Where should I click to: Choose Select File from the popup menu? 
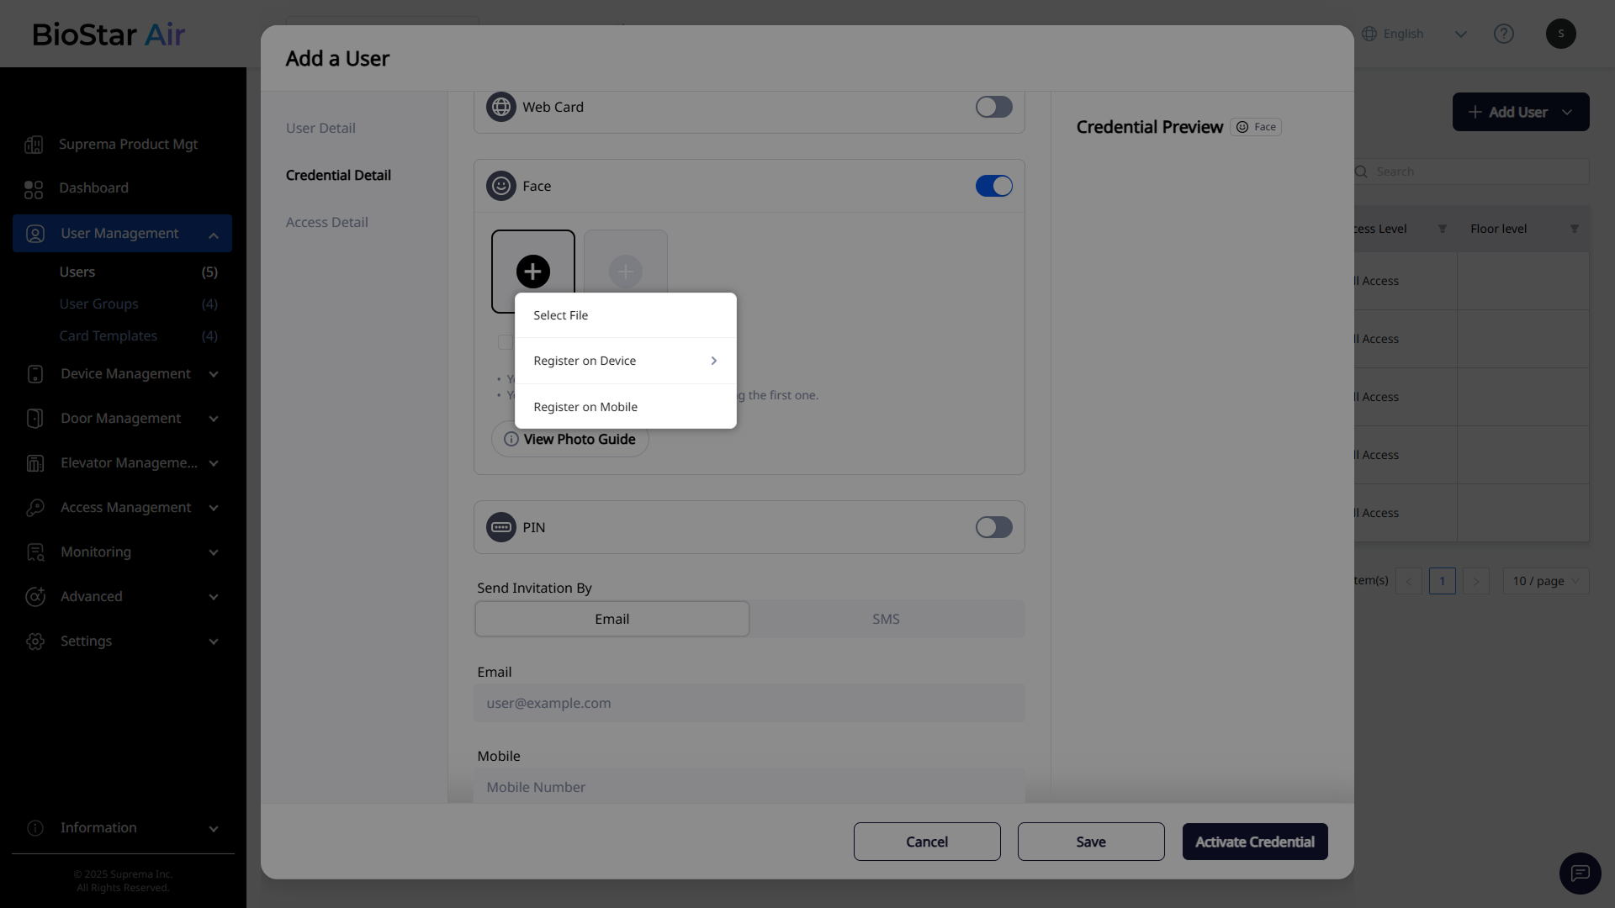561,315
